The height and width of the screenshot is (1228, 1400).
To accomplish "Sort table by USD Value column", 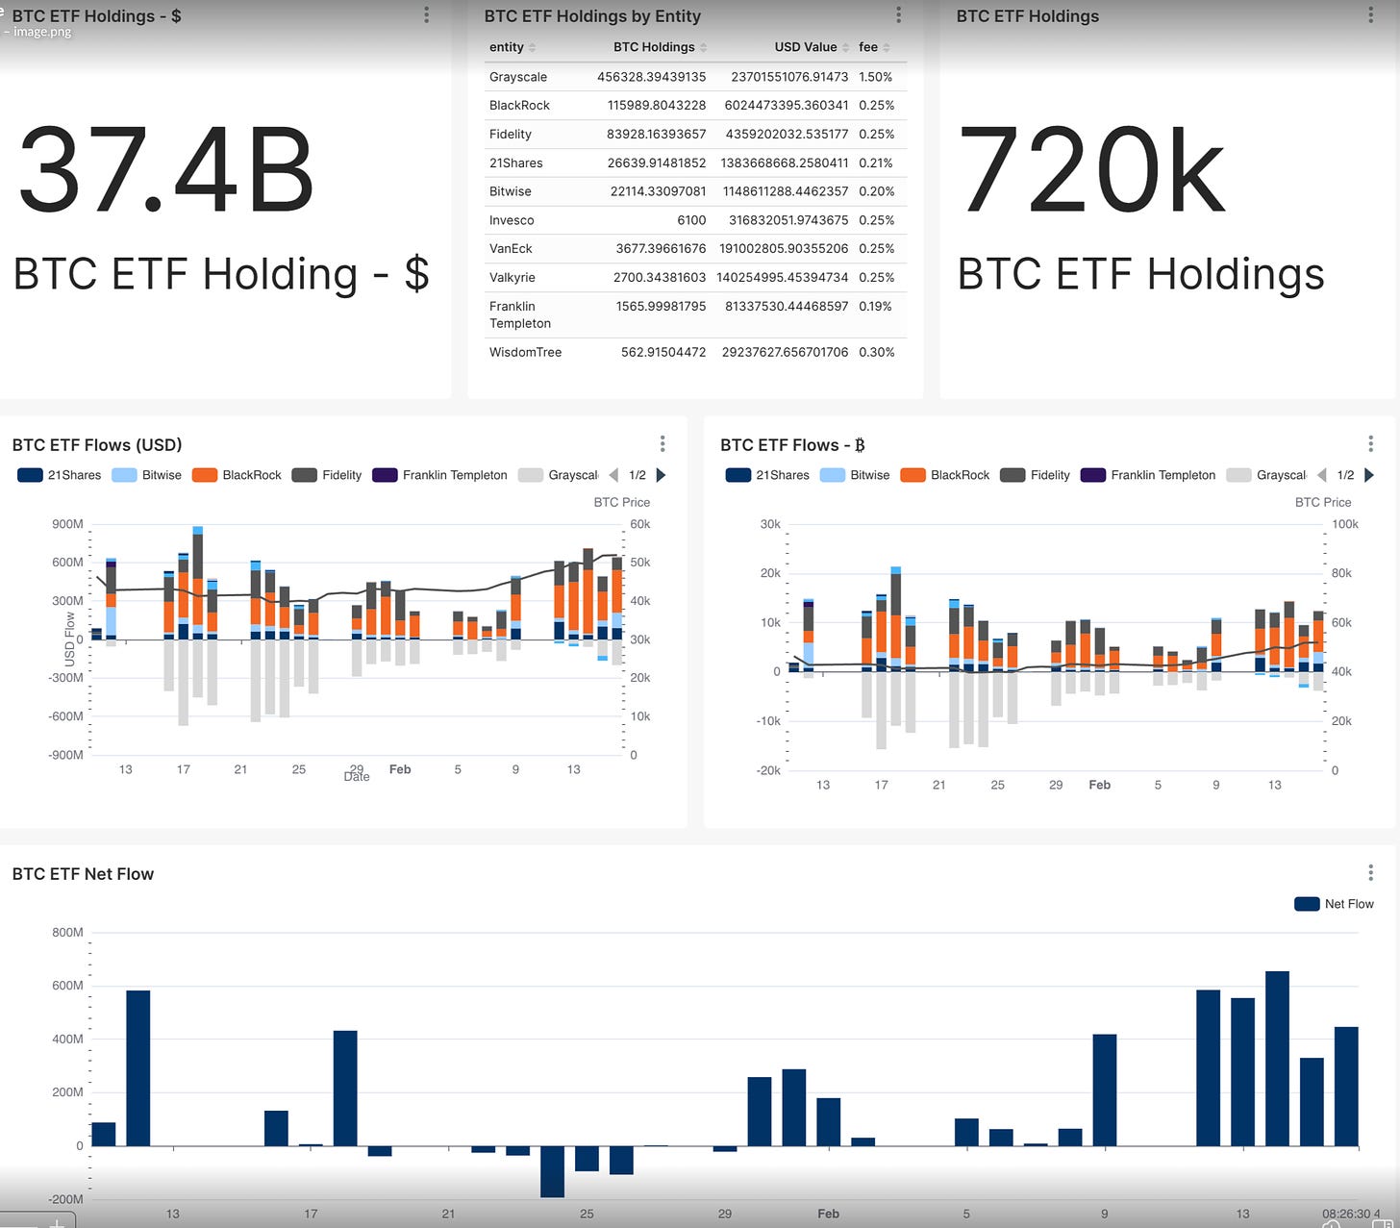I will (812, 47).
